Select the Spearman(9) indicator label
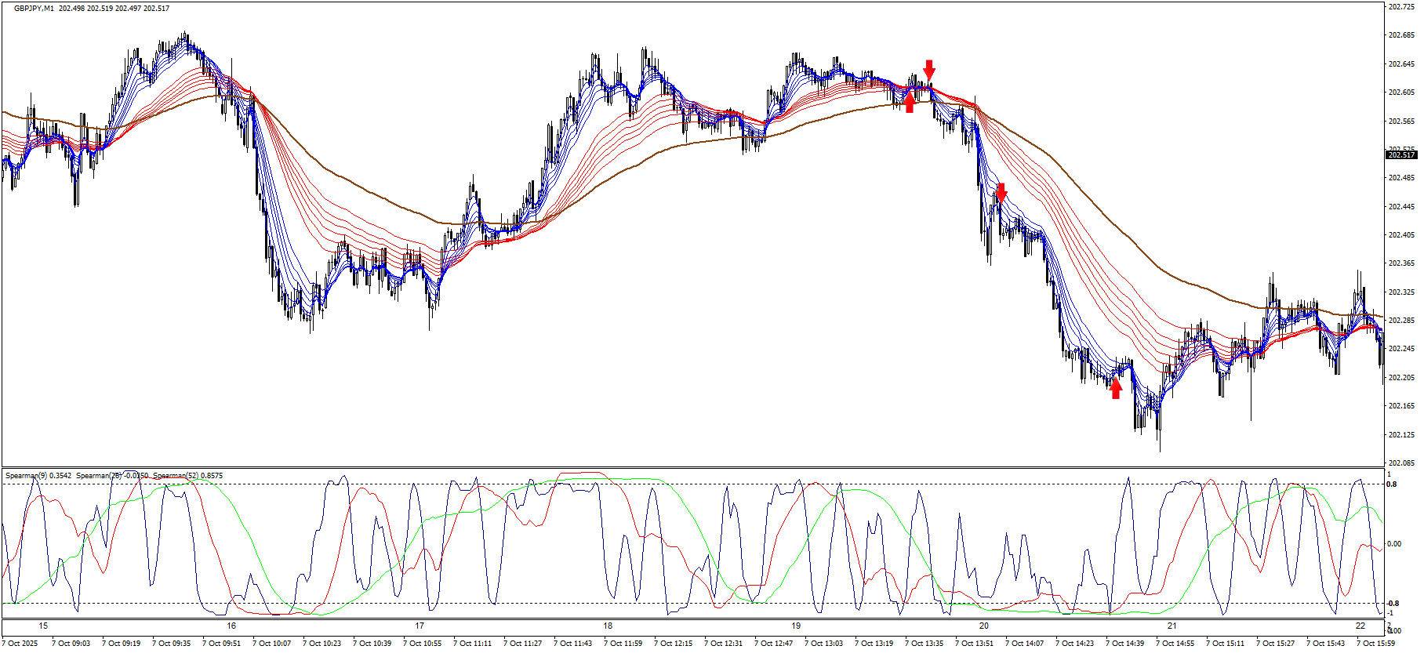Viewport: 1424px width, 664px height. 38,476
